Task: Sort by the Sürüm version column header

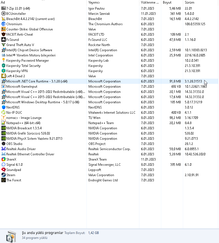Action: [x=201, y=2]
